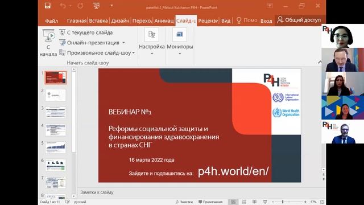Screen dimensions: 364x205
Task: Click the zoom slider handle
Action: click(x=283, y=202)
